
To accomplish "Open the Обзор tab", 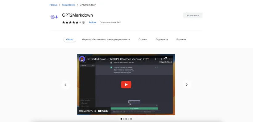I will point(70,39).
